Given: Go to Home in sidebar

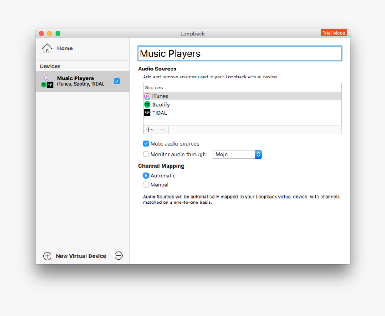Looking at the screenshot, I should click(65, 48).
